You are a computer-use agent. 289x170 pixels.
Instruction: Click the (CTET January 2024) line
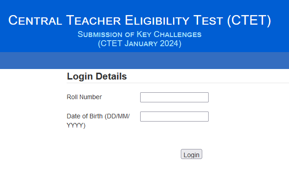pyautogui.click(x=140, y=43)
